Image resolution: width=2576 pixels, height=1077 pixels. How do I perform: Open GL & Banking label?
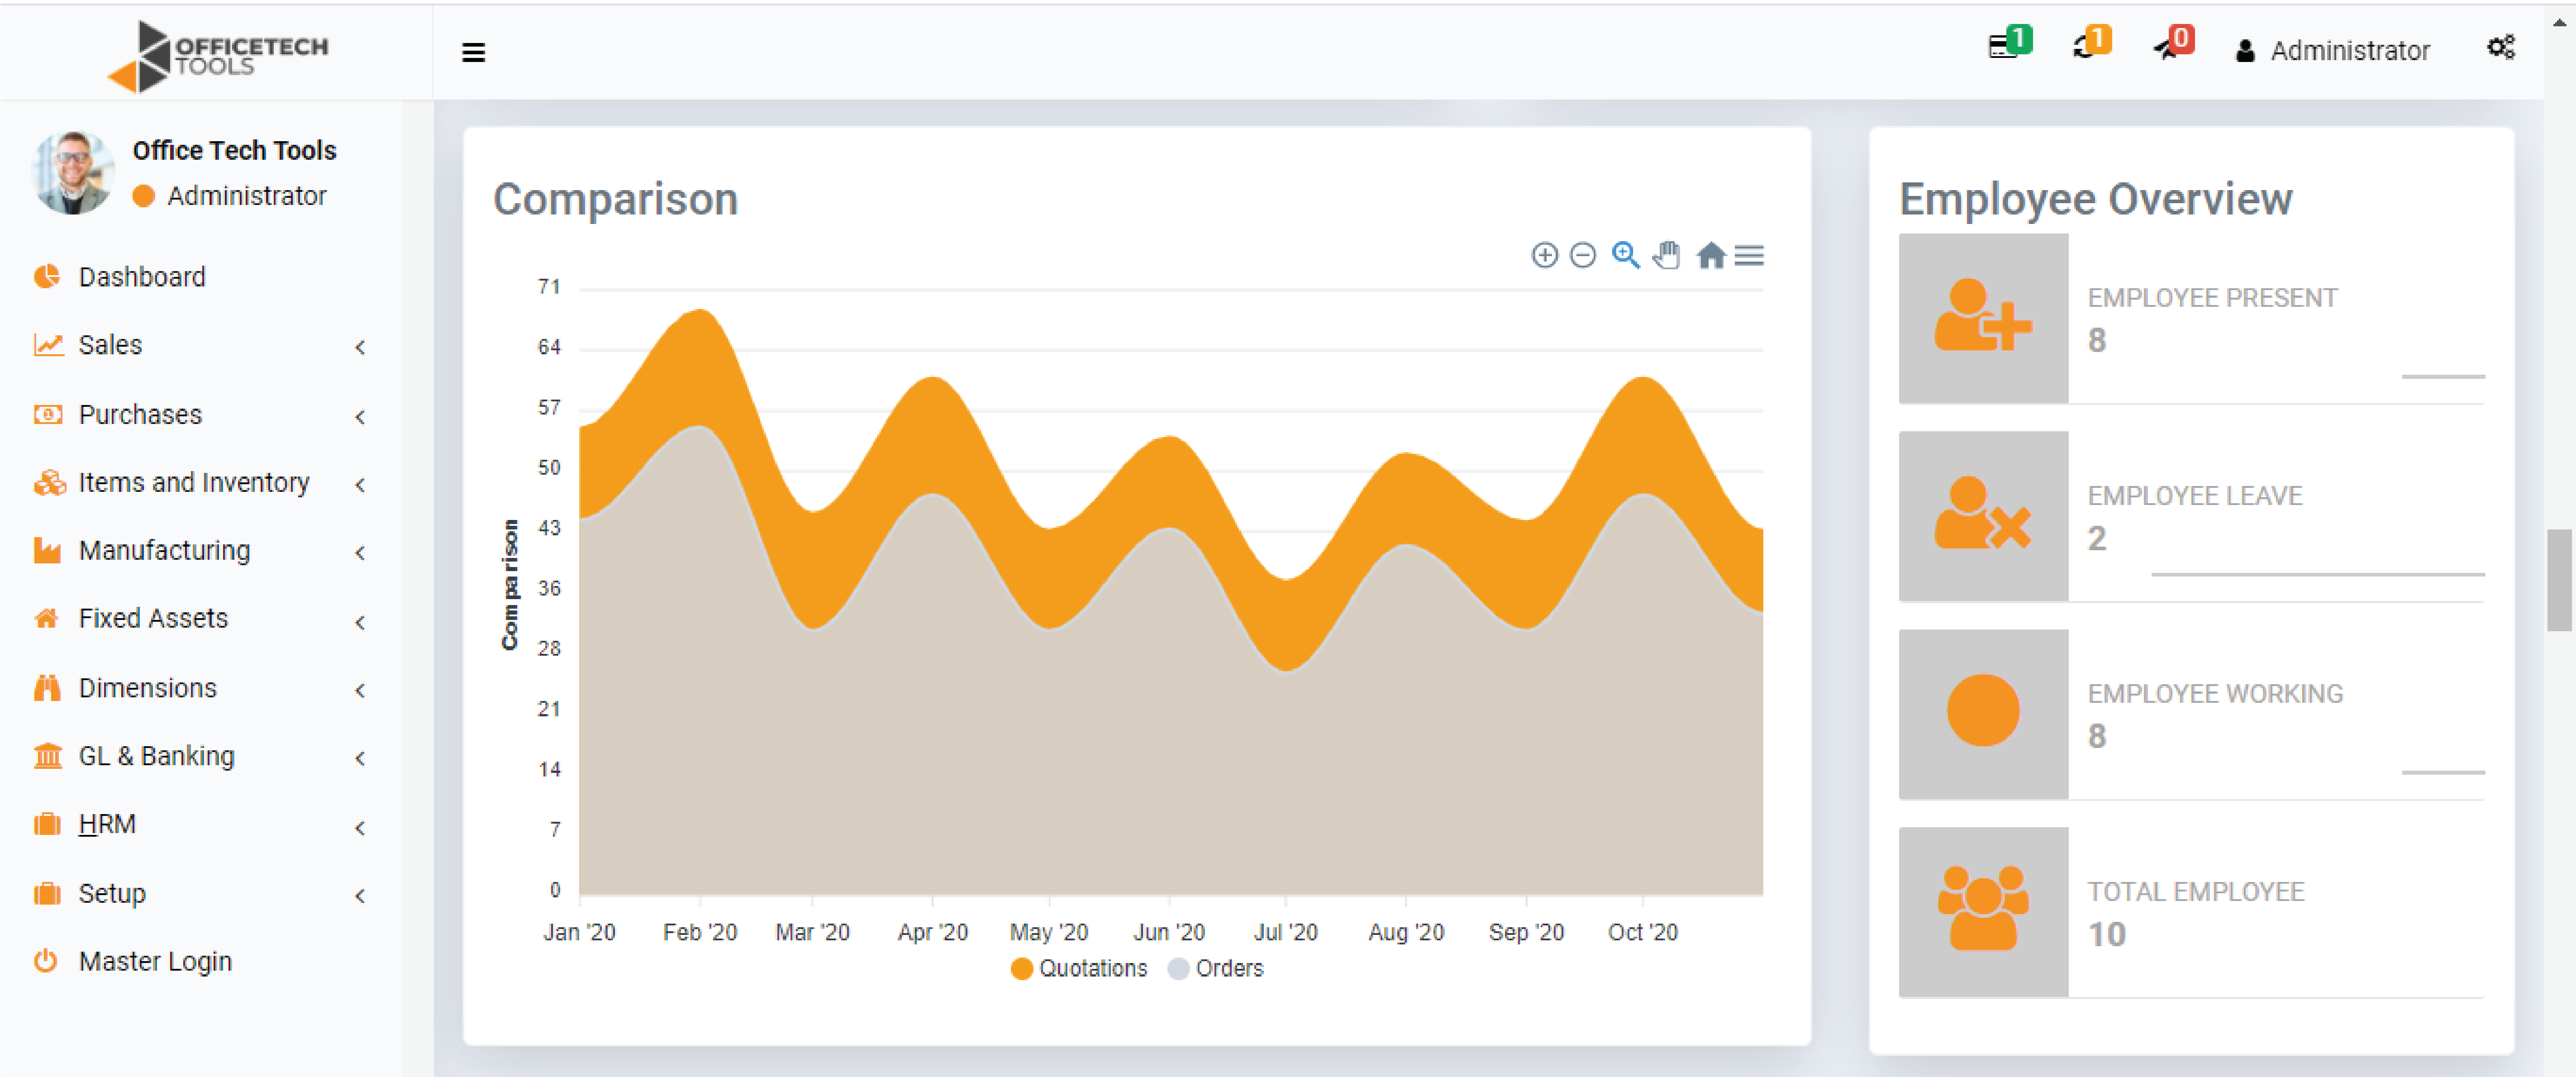[157, 756]
